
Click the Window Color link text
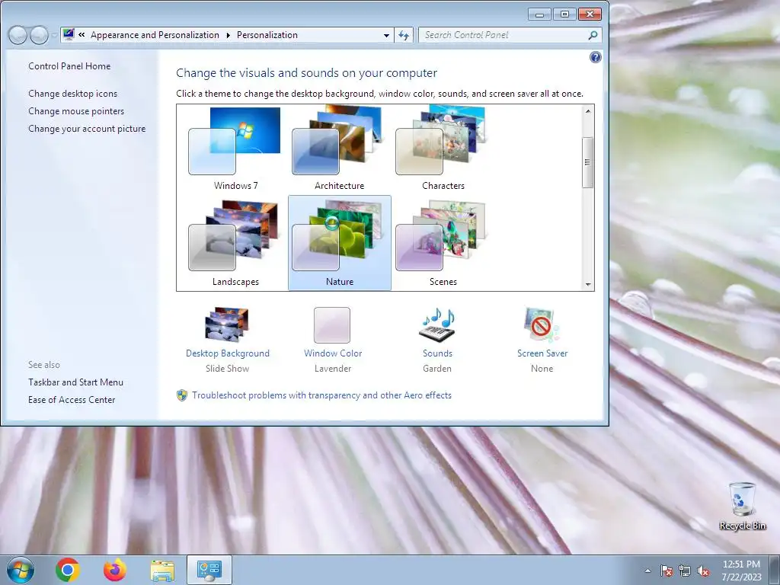[x=333, y=353]
